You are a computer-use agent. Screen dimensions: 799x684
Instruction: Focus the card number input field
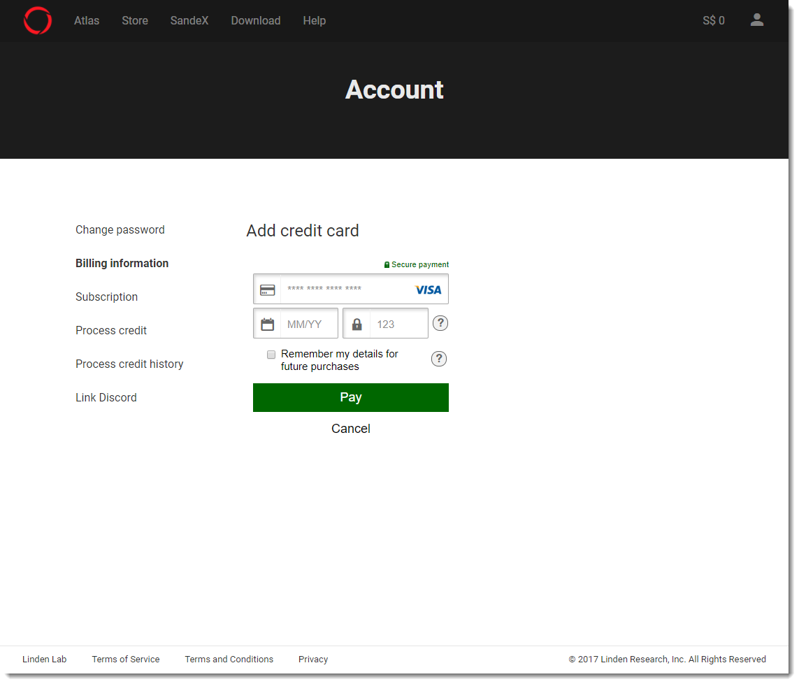[x=346, y=290]
